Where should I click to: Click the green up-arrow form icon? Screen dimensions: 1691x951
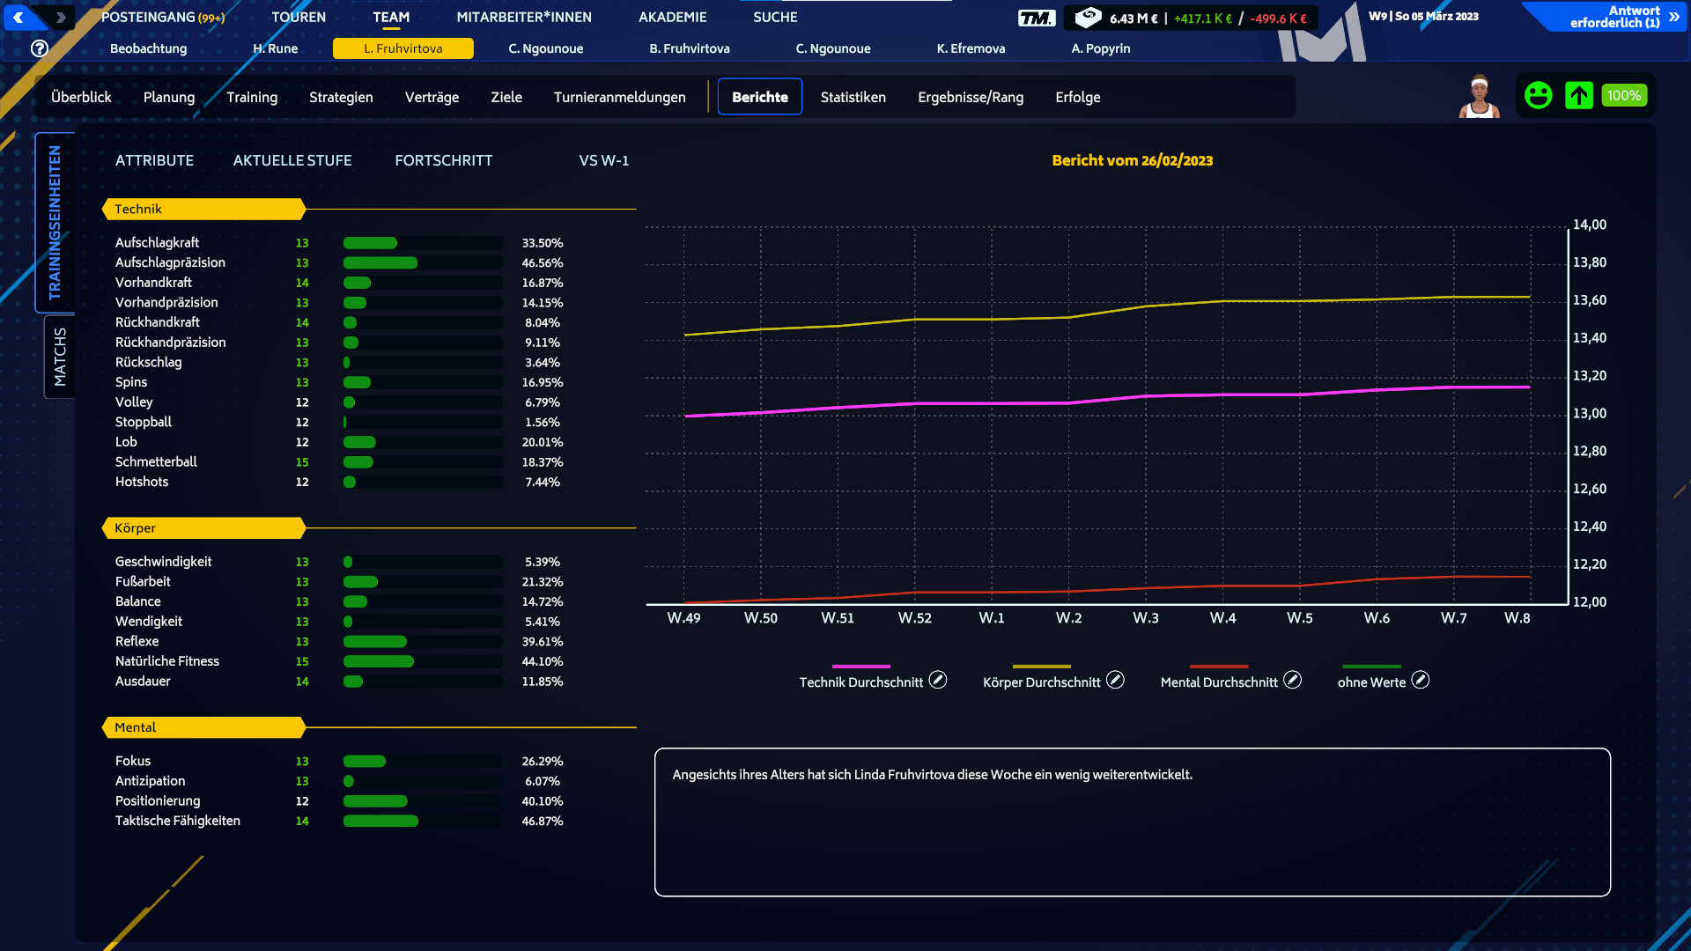point(1578,95)
